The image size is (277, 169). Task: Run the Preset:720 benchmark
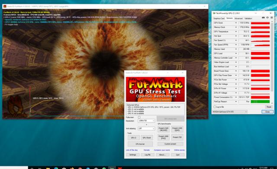coord(177,137)
